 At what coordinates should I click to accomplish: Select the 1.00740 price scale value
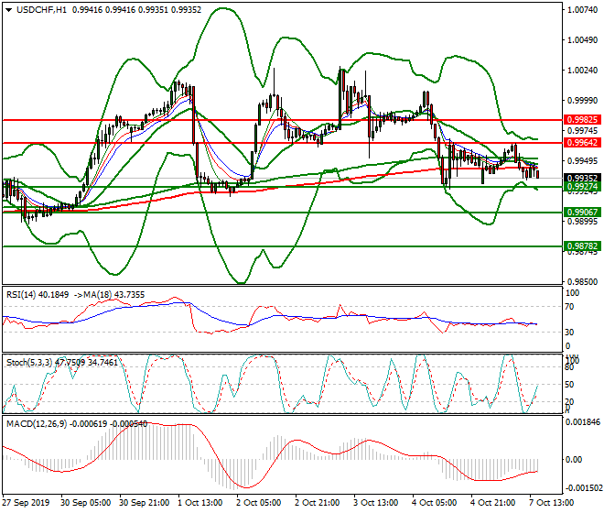[x=582, y=10]
